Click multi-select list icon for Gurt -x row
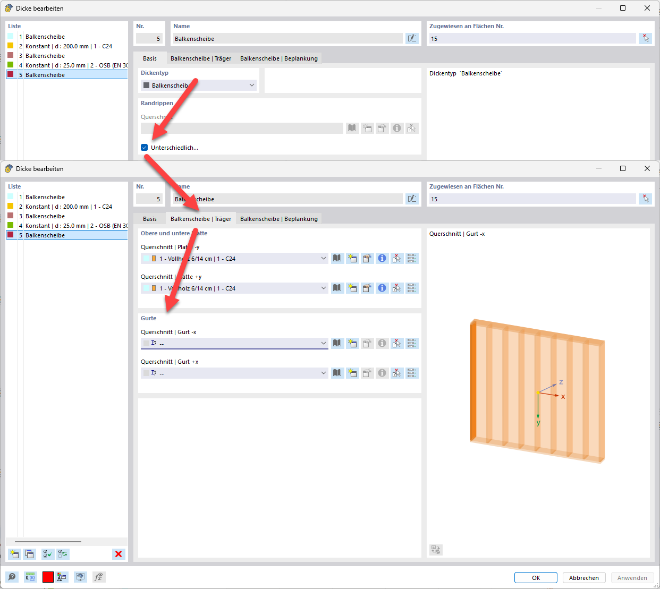This screenshot has width=660, height=589. pyautogui.click(x=412, y=343)
